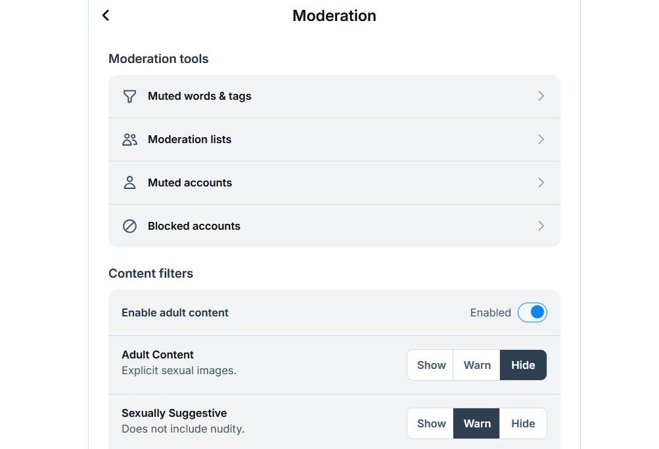Choose Hide for Sexually Suggestive
Image resolution: width=659 pixels, height=449 pixels.
tap(523, 423)
